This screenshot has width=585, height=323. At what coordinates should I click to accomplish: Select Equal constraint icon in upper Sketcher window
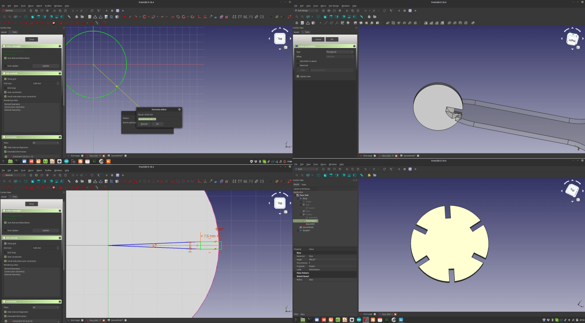(x=43, y=23)
